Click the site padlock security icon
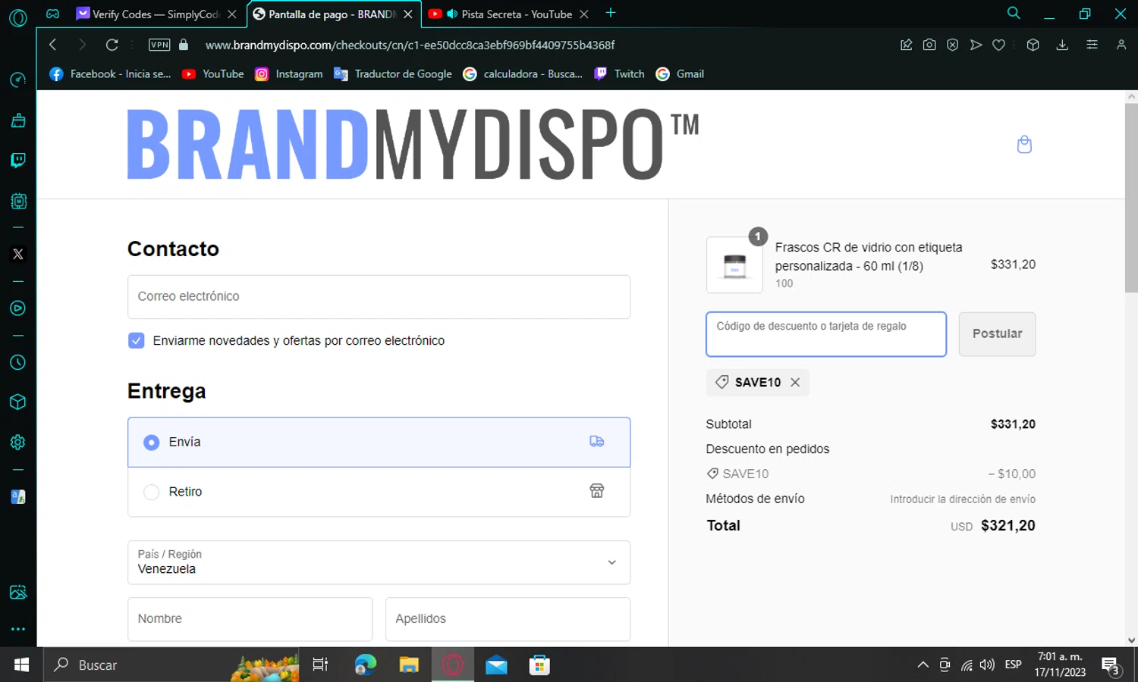Screen dimensions: 1138x682 pyautogui.click(x=183, y=45)
